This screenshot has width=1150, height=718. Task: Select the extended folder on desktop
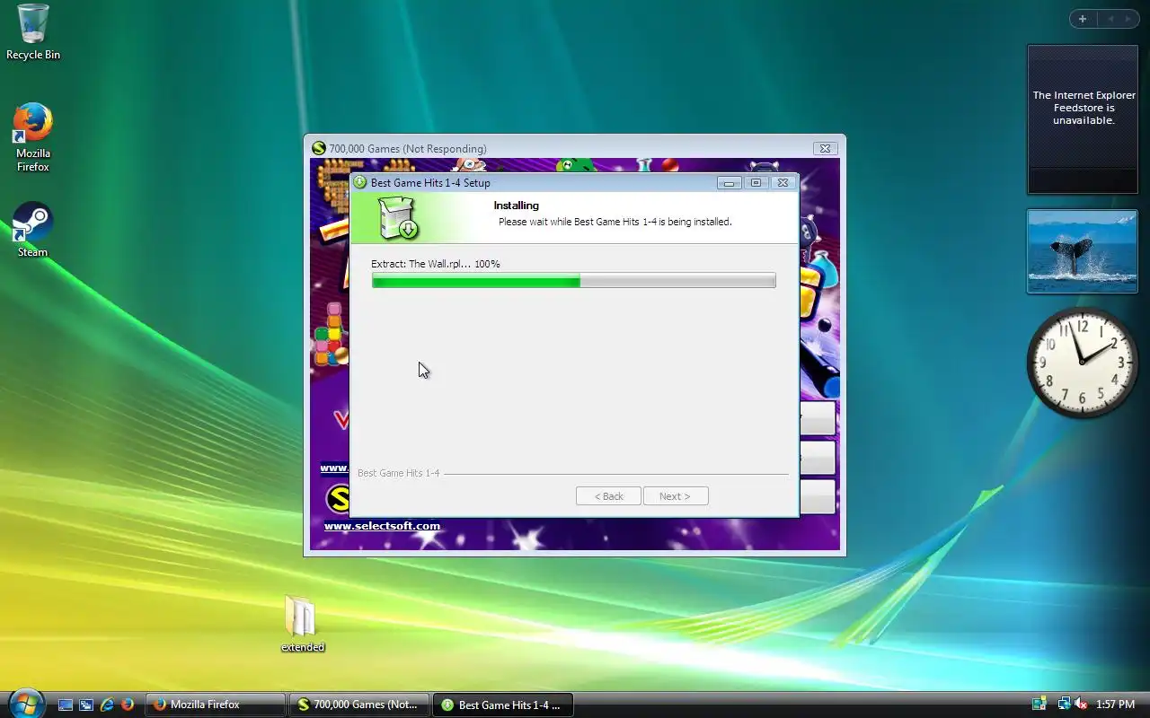click(x=302, y=623)
